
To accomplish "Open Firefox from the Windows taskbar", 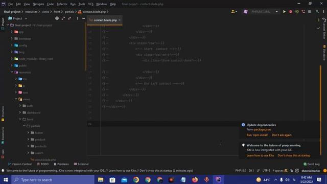I will 195,179.
